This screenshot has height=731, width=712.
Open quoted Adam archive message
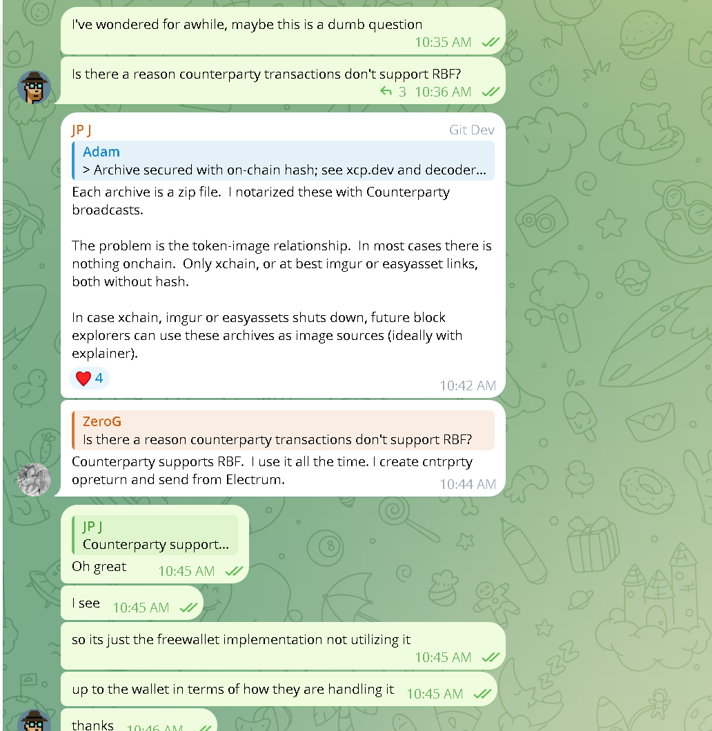tap(284, 161)
